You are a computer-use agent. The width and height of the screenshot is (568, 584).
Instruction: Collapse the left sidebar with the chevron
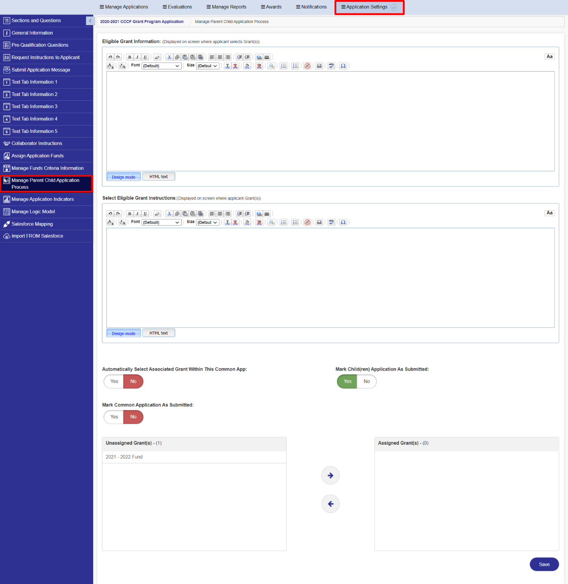90,21
